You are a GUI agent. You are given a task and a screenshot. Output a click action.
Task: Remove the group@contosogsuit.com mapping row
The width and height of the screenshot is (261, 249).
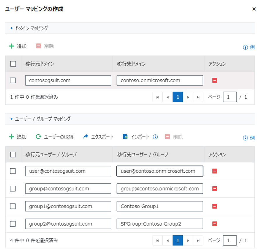tap(215, 189)
